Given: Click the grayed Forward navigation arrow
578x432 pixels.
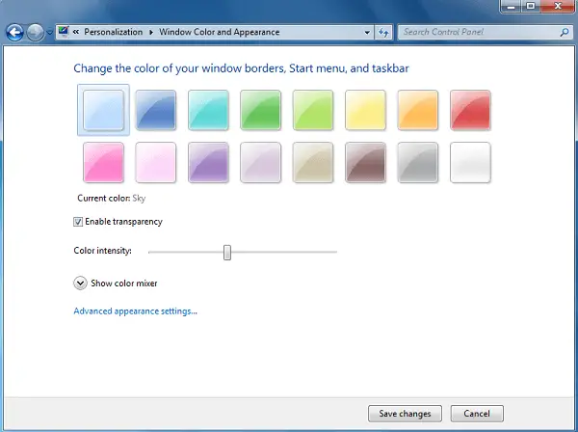Looking at the screenshot, I should [x=35, y=33].
